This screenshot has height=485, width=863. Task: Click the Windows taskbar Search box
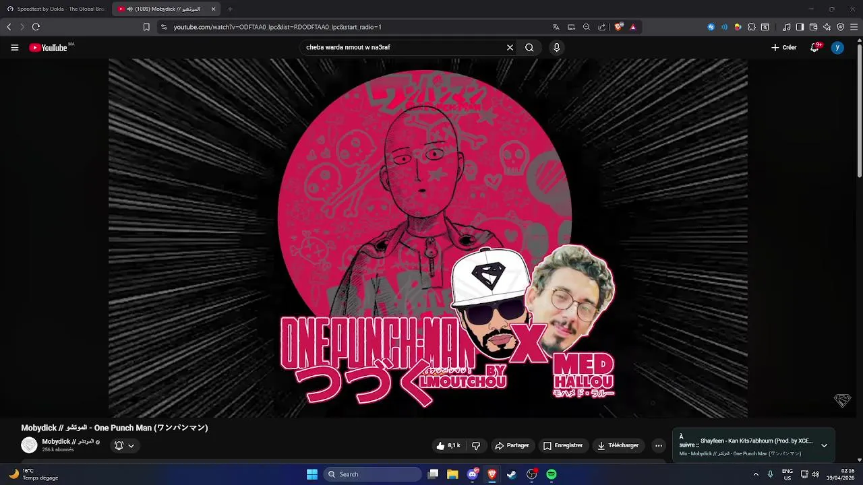click(x=372, y=474)
